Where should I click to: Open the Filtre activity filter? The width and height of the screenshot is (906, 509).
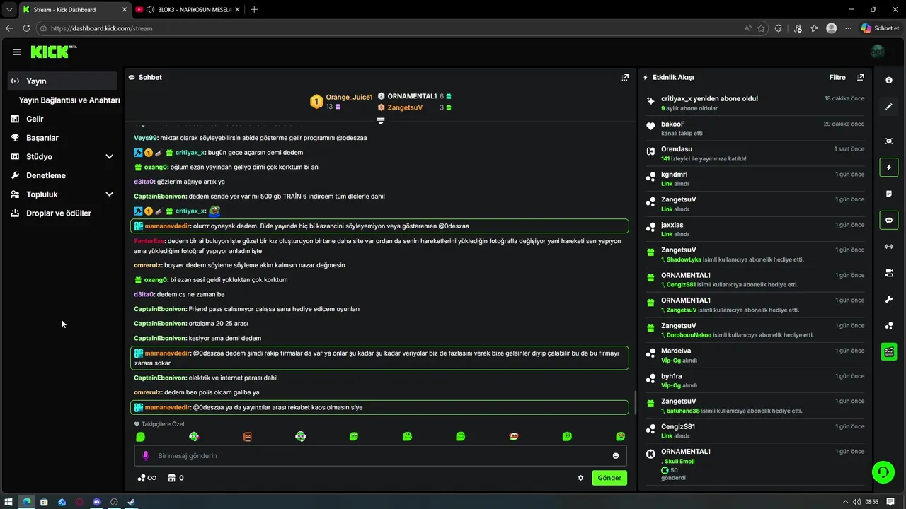point(837,77)
